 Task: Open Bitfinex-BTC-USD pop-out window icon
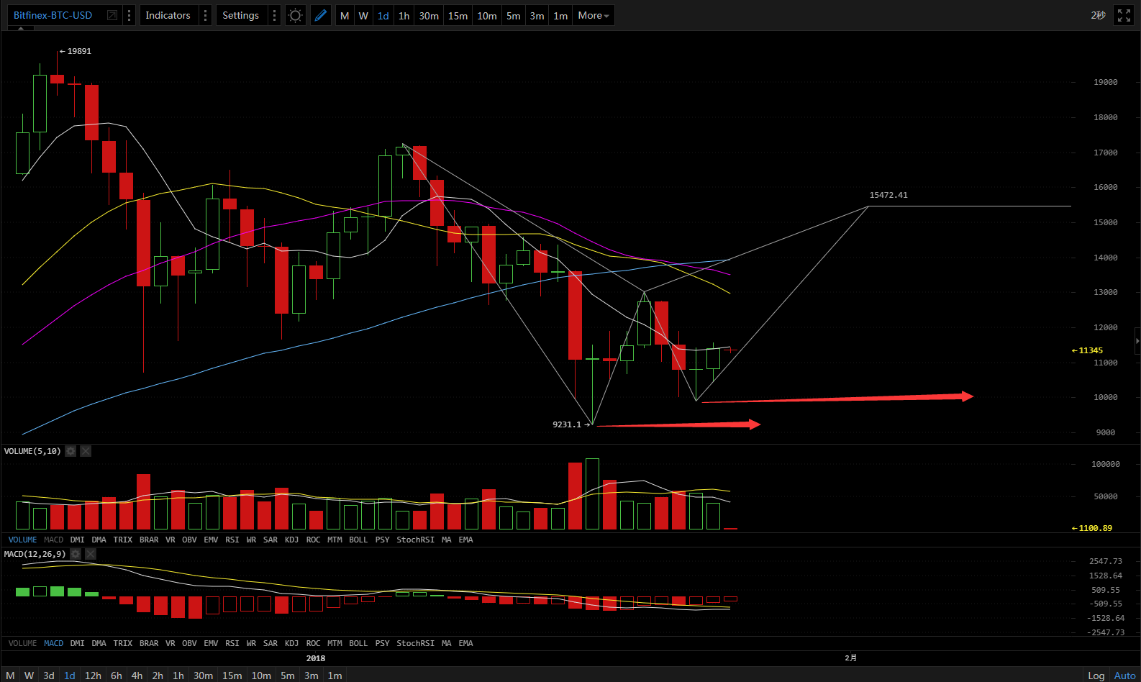click(112, 15)
